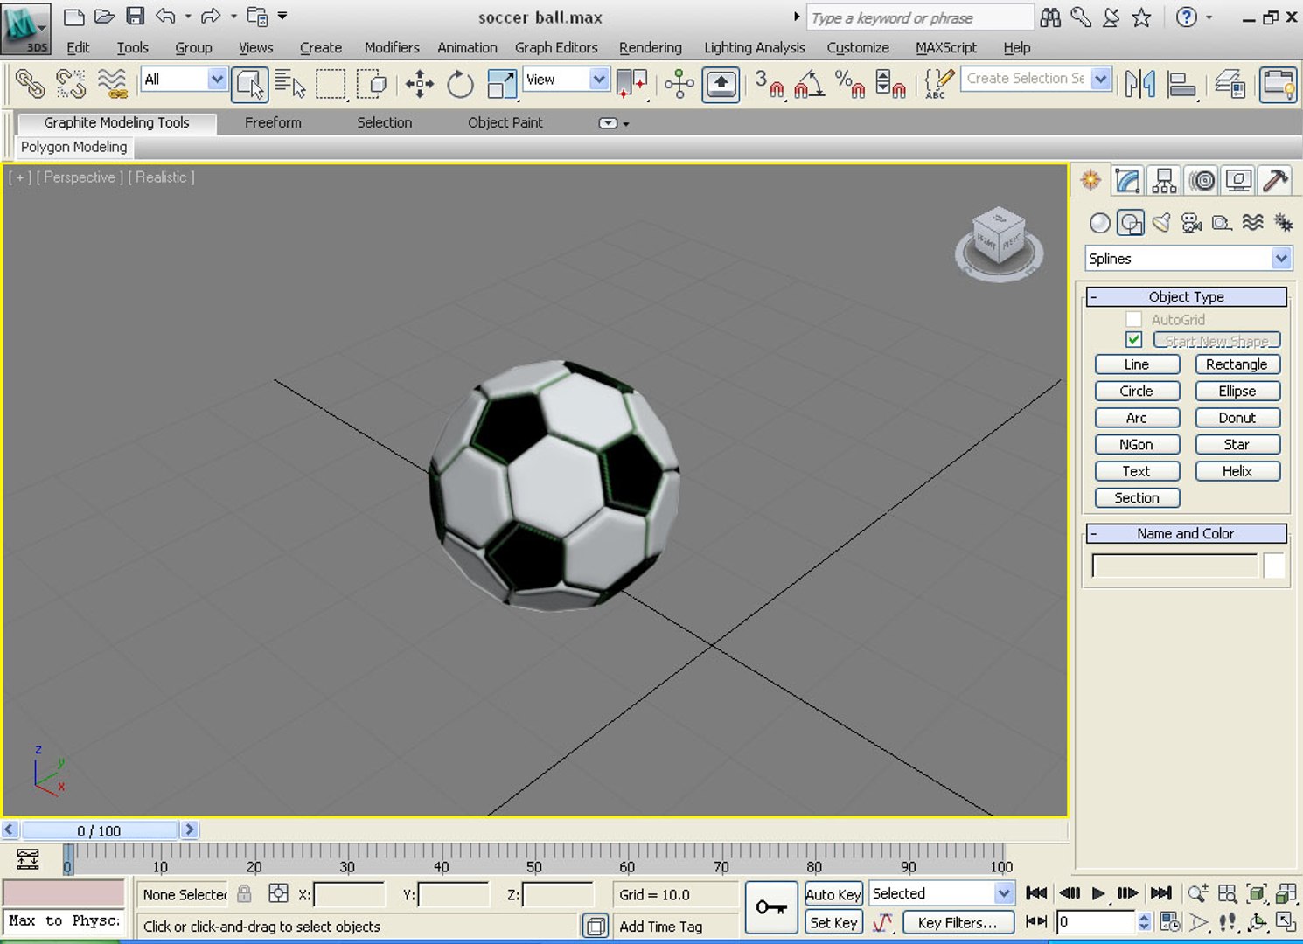Screen dimensions: 1303x944
Task: Select the Select and Uniform Scale tool
Action: (x=502, y=84)
